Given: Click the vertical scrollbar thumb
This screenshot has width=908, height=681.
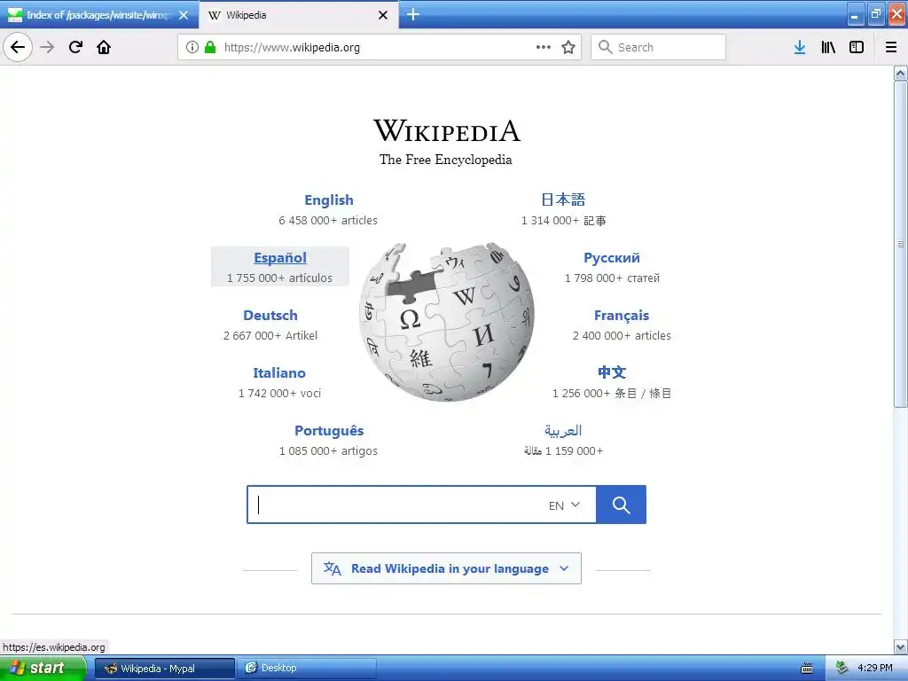Looking at the screenshot, I should (x=901, y=245).
